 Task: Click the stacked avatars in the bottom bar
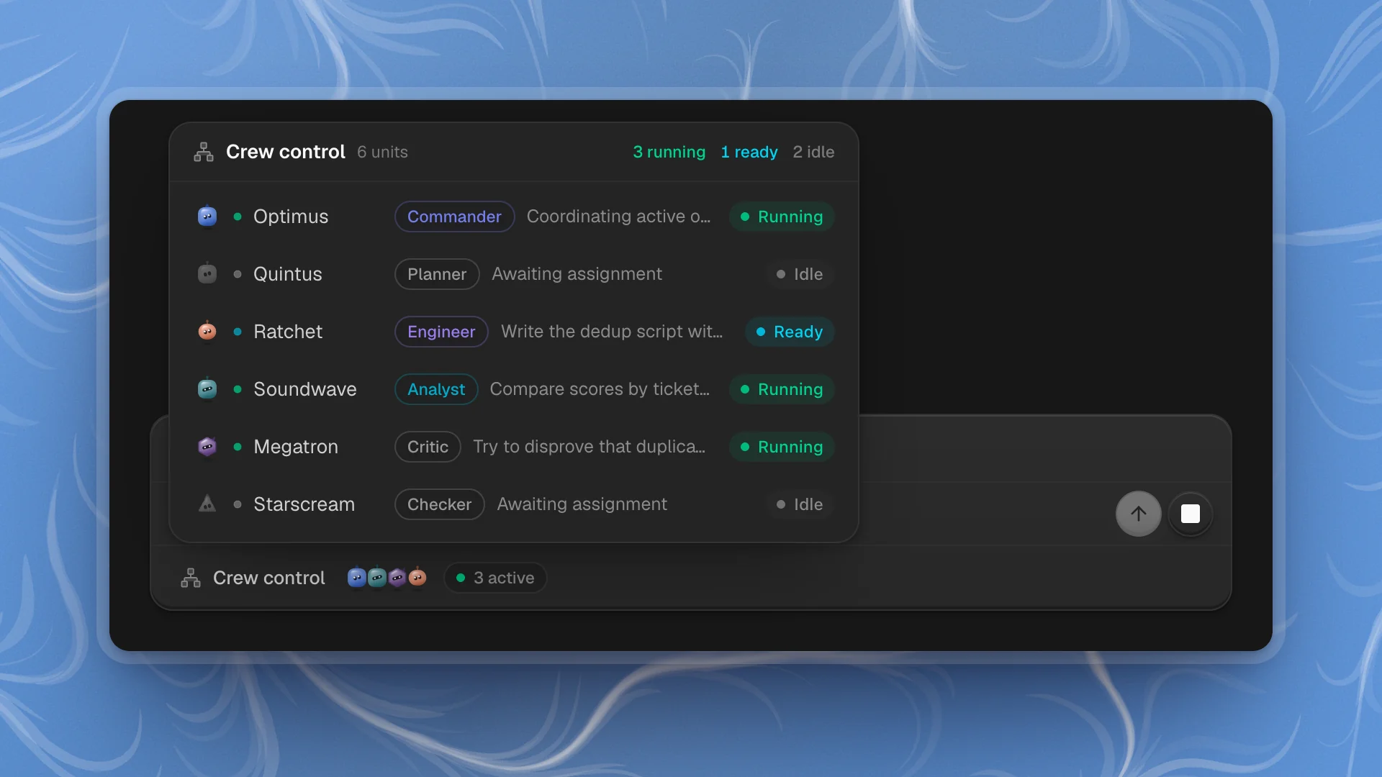click(x=387, y=578)
